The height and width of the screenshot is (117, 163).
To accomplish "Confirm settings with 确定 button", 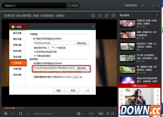I will (x=59, y=90).
